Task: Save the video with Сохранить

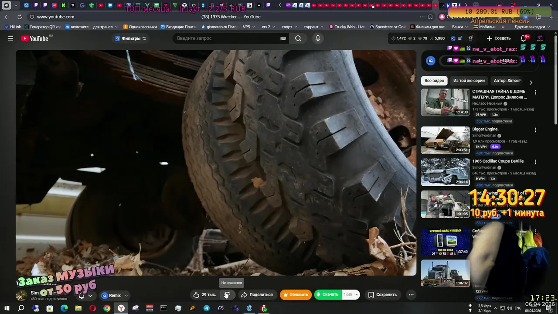Action: pyautogui.click(x=382, y=295)
